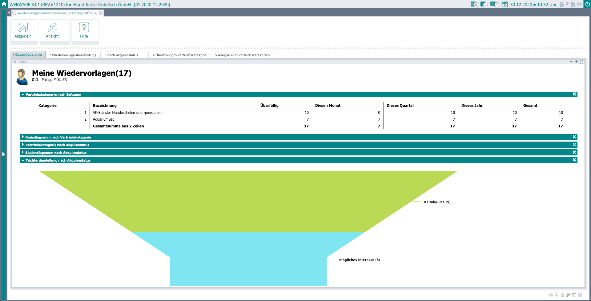Screen dimensions: 591x301
Task: Click the binoculars search icon
Action: pos(579,4)
